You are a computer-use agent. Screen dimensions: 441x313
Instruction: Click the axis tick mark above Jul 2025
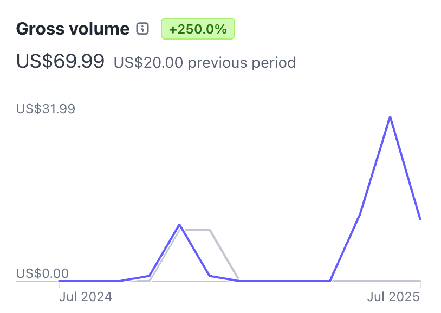pos(420,284)
